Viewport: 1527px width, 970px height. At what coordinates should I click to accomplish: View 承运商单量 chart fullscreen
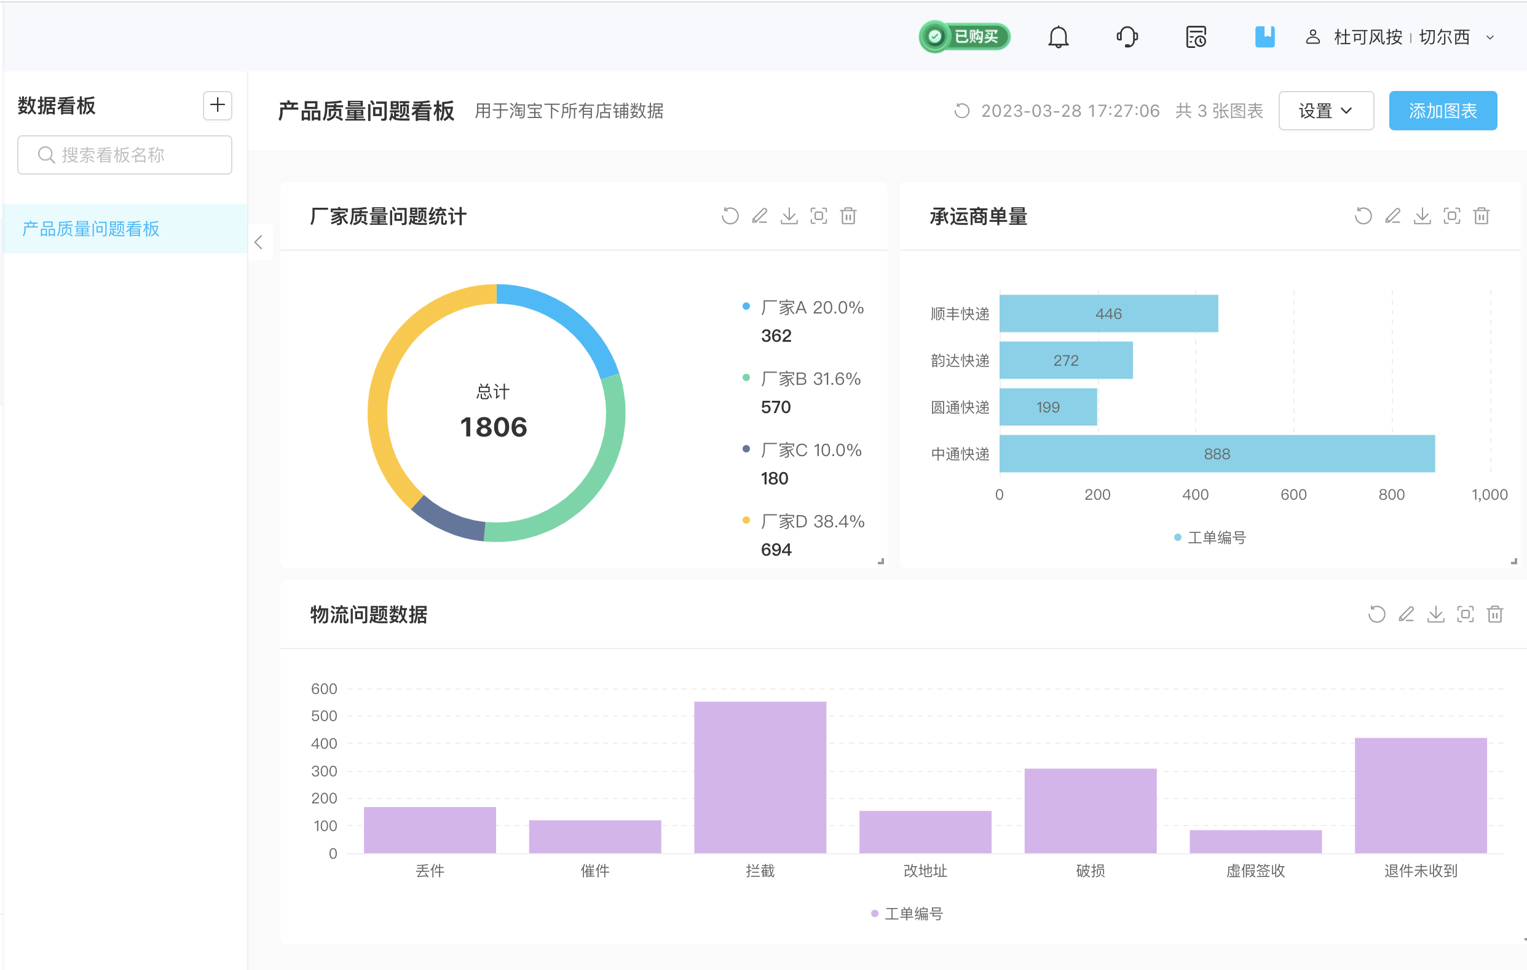pos(1451,216)
